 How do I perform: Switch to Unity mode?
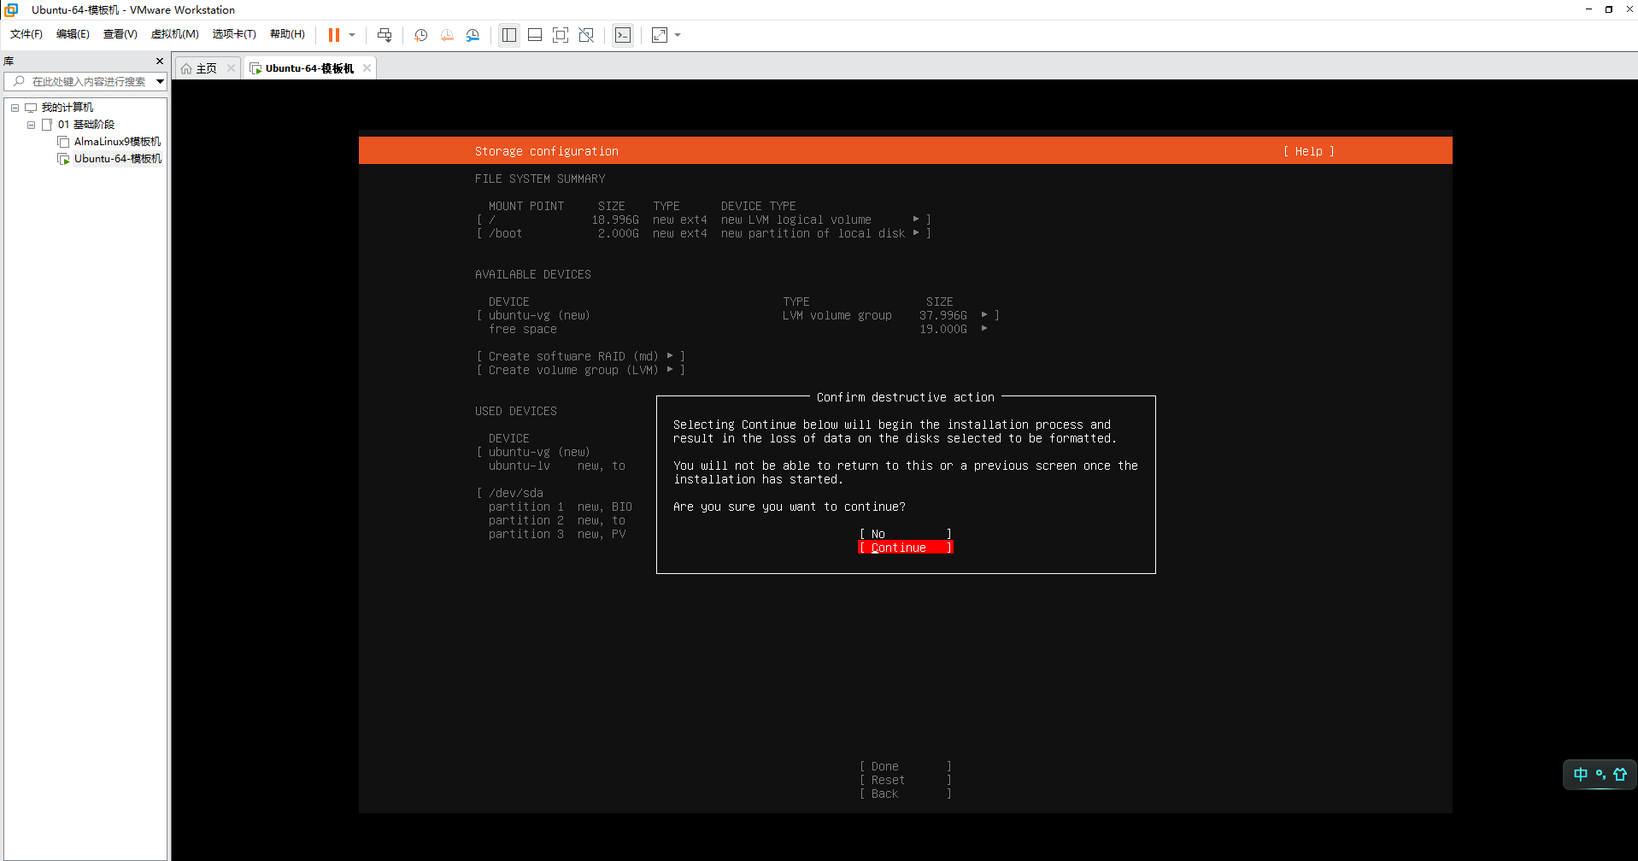coord(586,35)
